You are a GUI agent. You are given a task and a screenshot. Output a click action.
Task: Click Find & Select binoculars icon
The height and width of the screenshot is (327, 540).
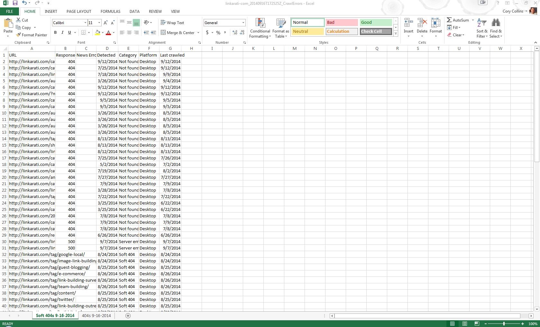496,23
